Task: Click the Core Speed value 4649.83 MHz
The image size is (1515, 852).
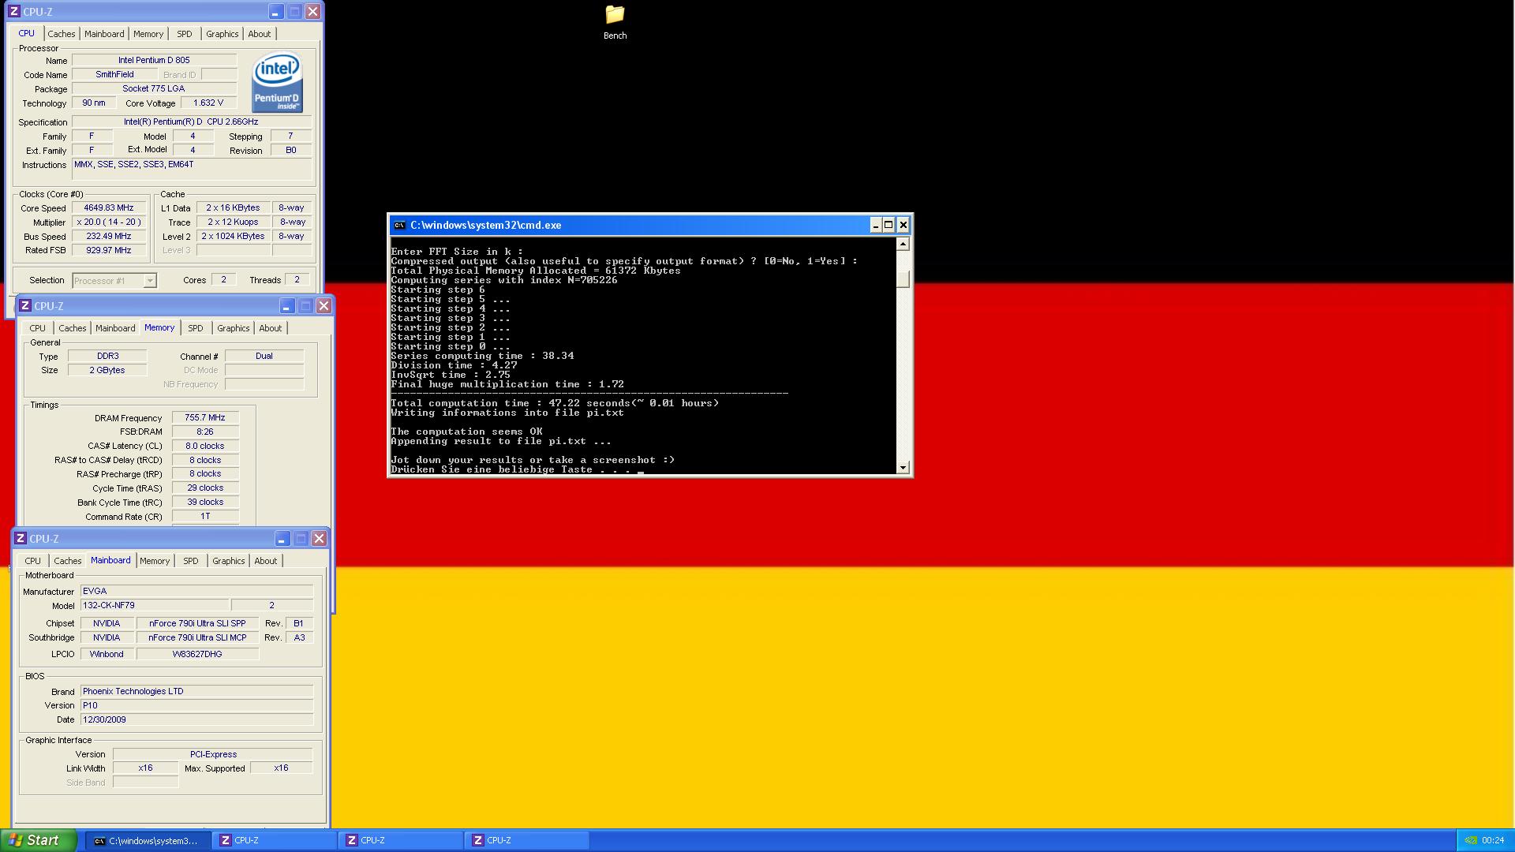Action: 109,208
